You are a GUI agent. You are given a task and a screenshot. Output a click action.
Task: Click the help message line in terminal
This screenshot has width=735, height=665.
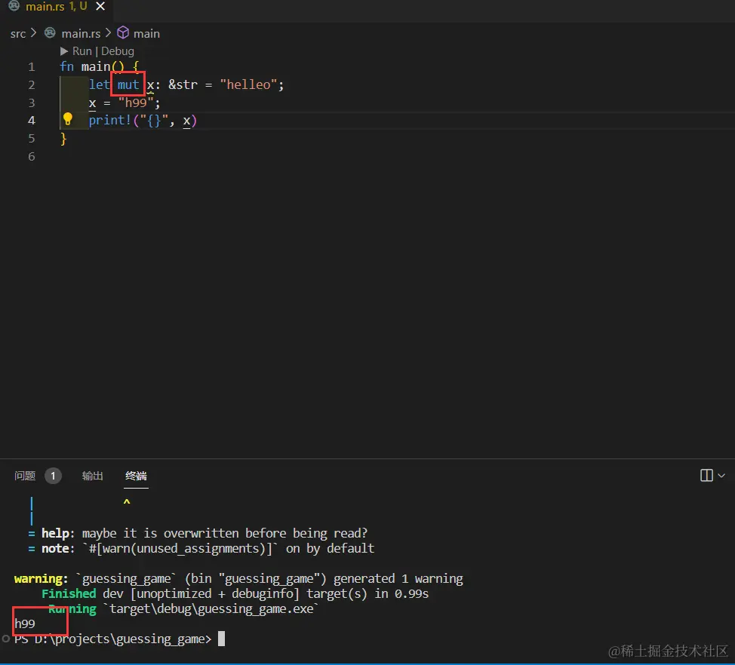coord(198,533)
